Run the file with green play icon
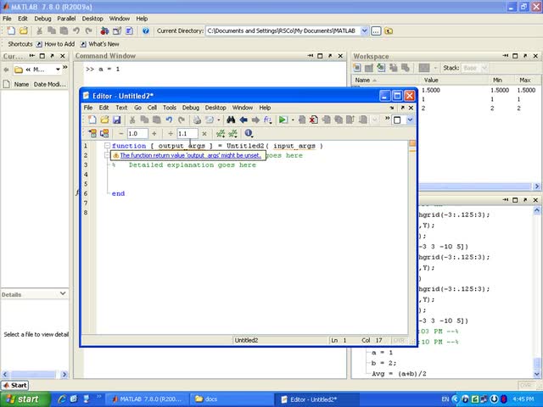543x407 pixels. coord(283,120)
